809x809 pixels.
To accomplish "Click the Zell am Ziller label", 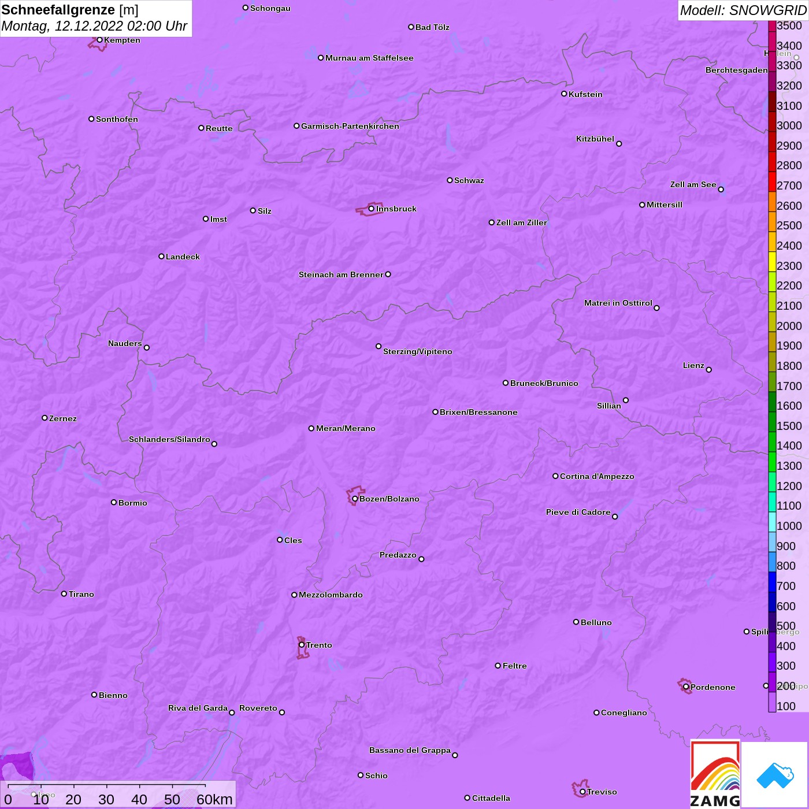I will [x=522, y=222].
